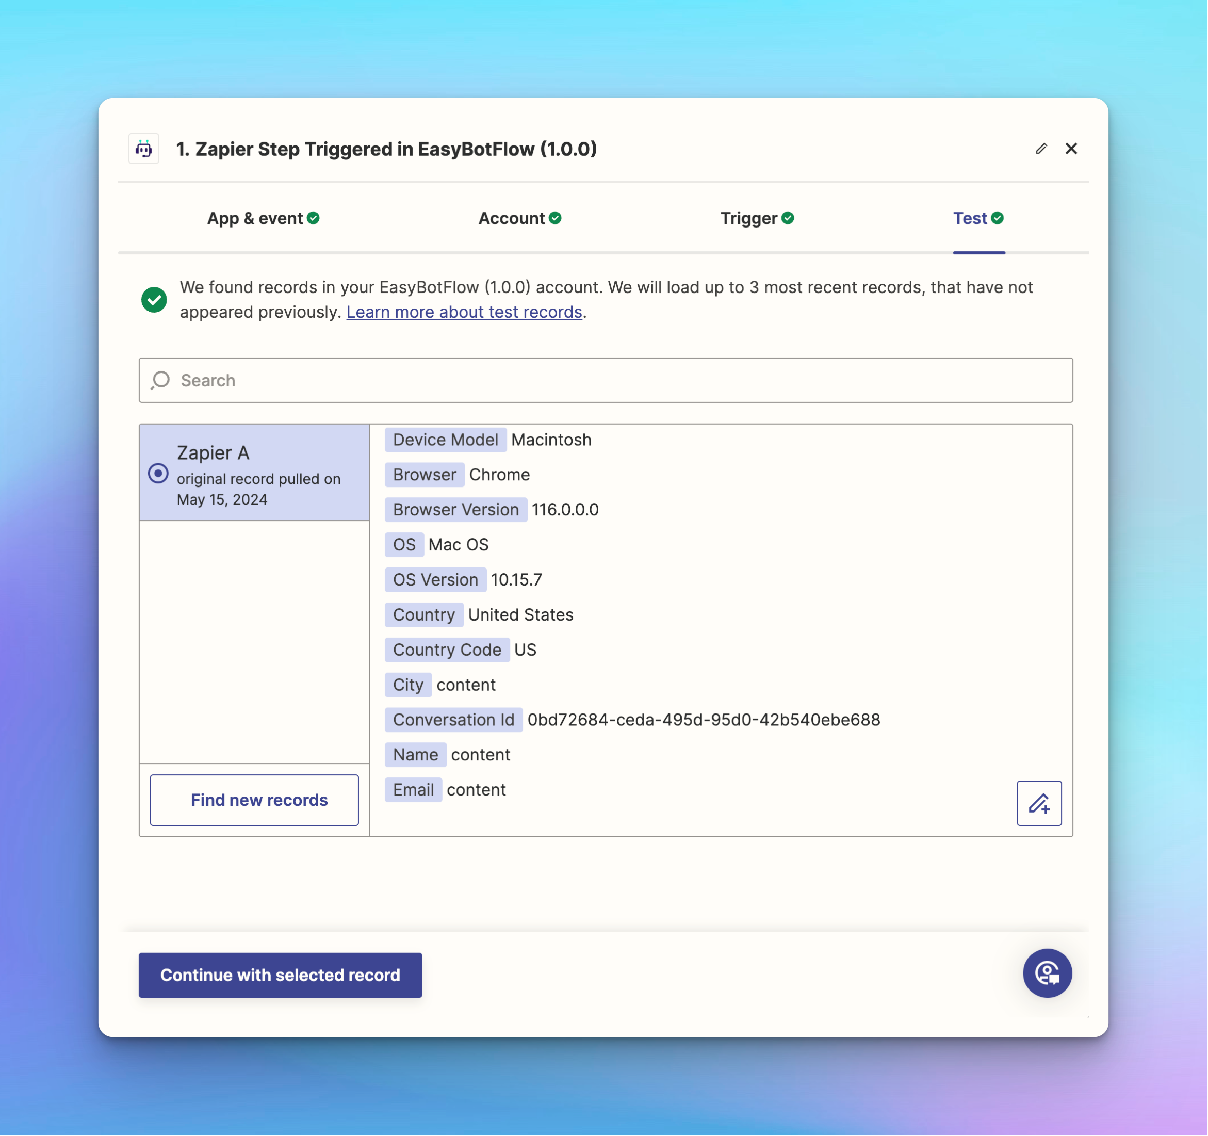Click the City field label

pos(407,685)
